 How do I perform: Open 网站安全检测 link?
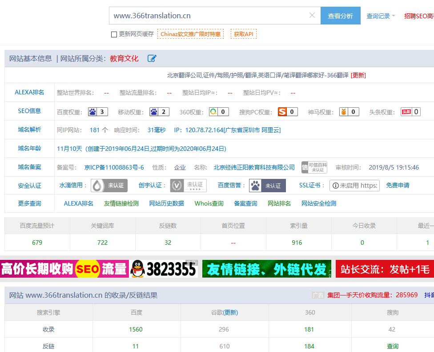(x=319, y=203)
